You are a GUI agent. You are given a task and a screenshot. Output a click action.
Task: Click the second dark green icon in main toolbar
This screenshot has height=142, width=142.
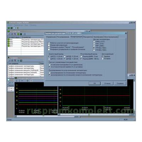coord(12,28)
